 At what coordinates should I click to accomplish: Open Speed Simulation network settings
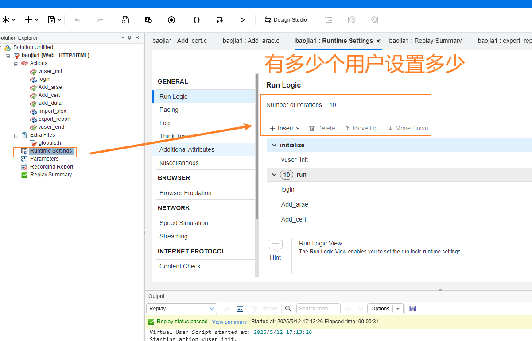click(x=184, y=223)
